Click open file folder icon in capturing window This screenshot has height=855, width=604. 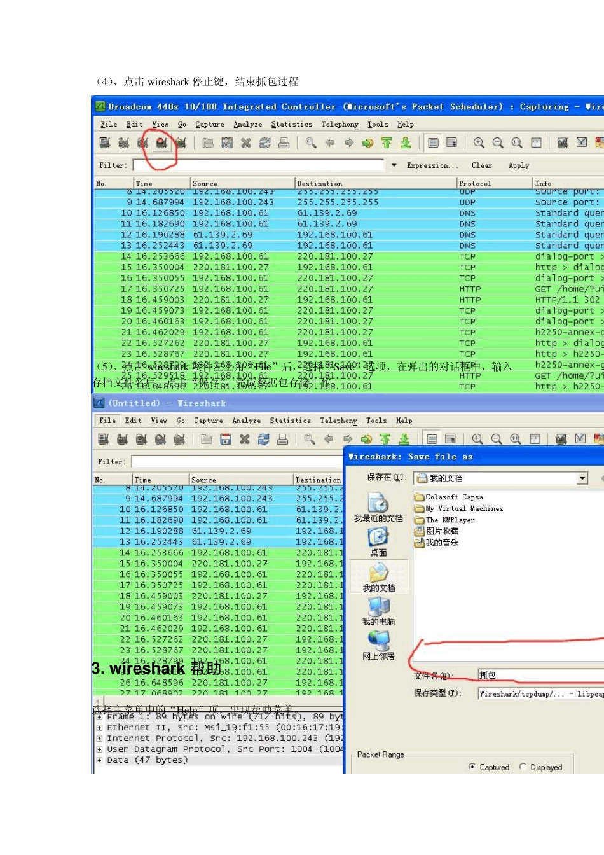tap(208, 143)
